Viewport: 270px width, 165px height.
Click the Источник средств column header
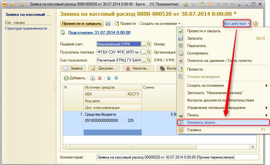[113, 87]
